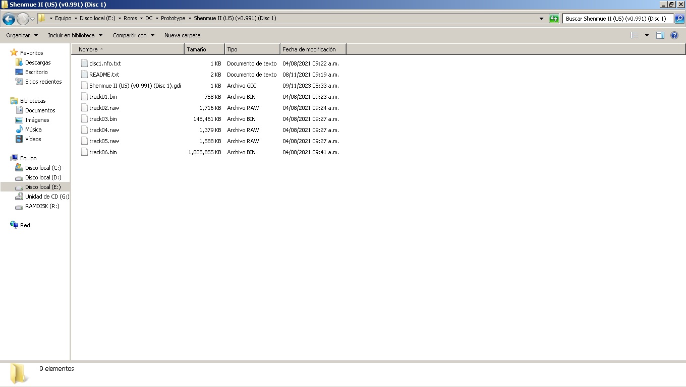Image resolution: width=686 pixels, height=387 pixels.
Task: Click the help question mark icon
Action: pos(674,35)
